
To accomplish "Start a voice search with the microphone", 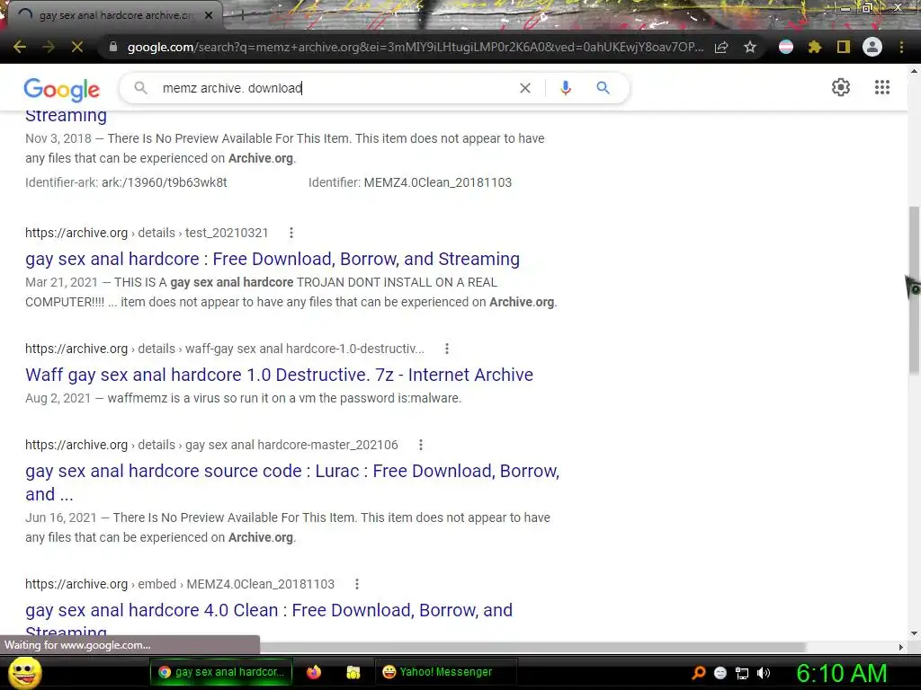I will pos(565,88).
